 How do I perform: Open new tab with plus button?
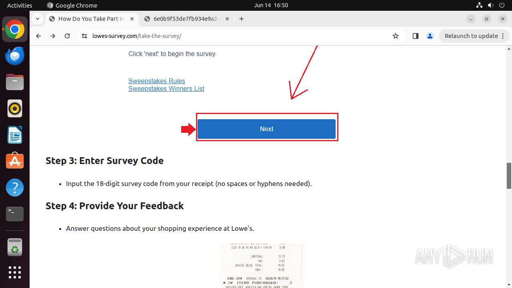click(x=241, y=19)
